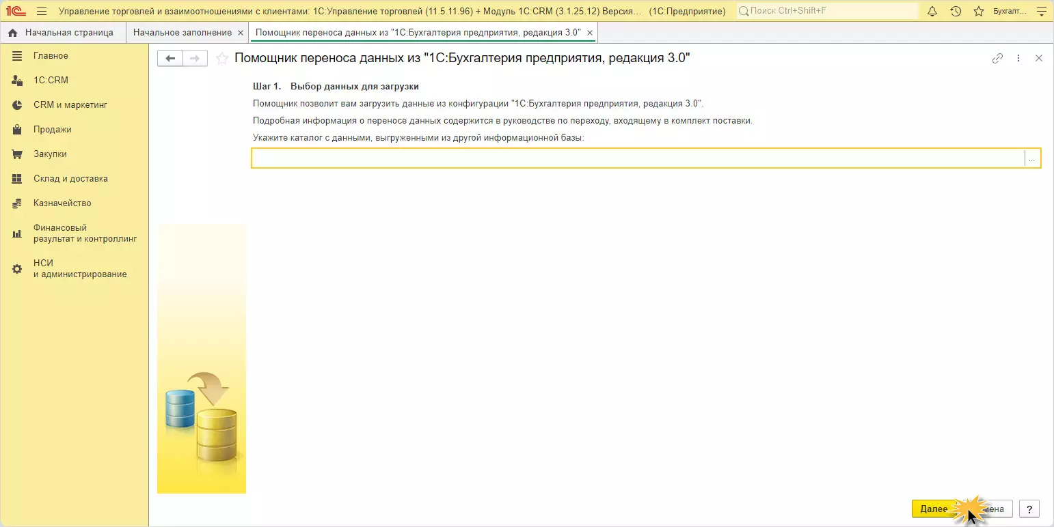Click the Отмена button
The height and width of the screenshot is (527, 1054).
pos(988,509)
